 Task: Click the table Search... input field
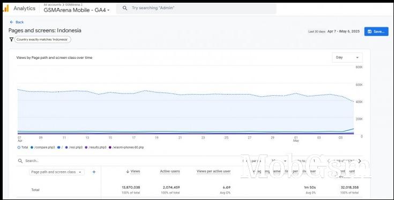coord(128,161)
